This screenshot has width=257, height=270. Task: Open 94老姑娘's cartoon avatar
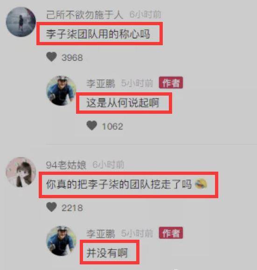pos(21,172)
